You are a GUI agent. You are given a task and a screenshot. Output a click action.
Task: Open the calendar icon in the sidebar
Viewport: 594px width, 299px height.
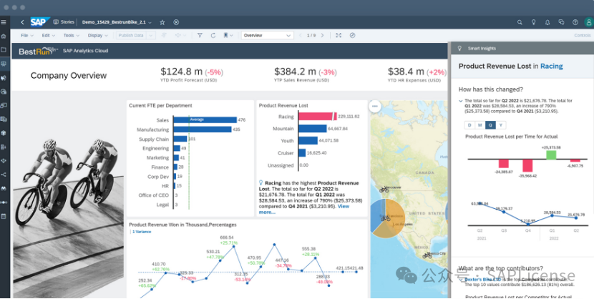4,216
